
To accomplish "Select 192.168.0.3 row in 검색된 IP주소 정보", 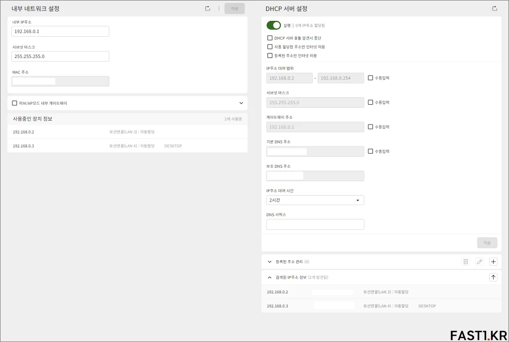I will 381,306.
